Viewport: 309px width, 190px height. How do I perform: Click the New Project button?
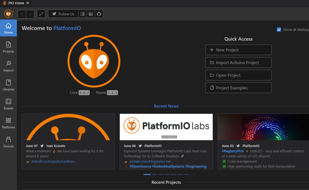point(239,50)
